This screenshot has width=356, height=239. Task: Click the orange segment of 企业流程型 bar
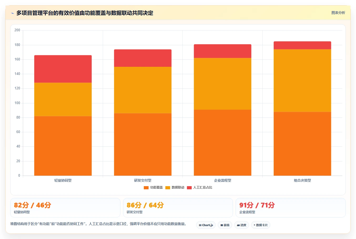coord(222,143)
